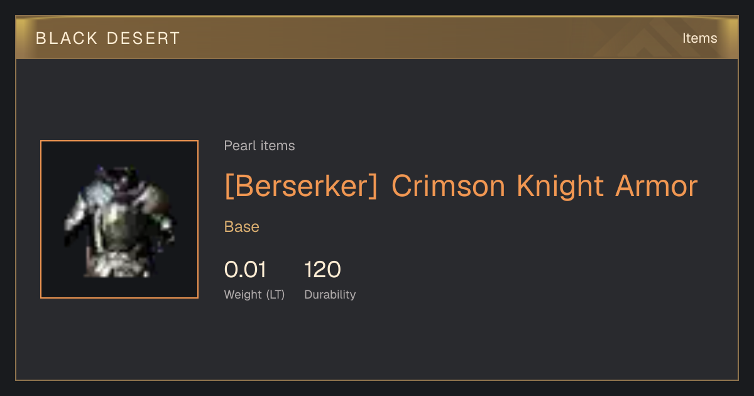
Task: Click the 120 durability value
Action: [322, 270]
